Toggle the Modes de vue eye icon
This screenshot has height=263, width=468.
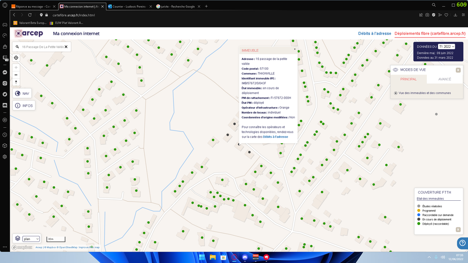click(x=395, y=70)
